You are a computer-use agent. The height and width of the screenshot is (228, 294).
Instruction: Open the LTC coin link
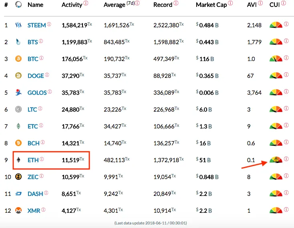32,110
